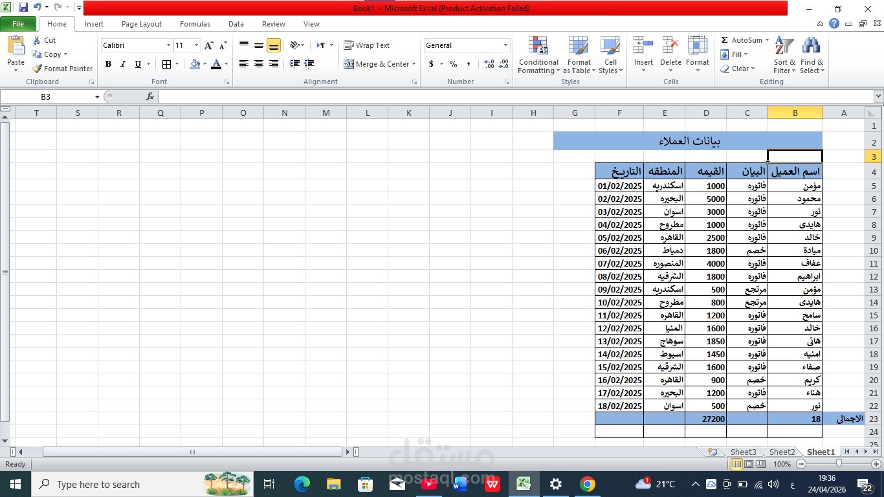
Task: Apply the Fill Color bucket
Action: point(194,64)
